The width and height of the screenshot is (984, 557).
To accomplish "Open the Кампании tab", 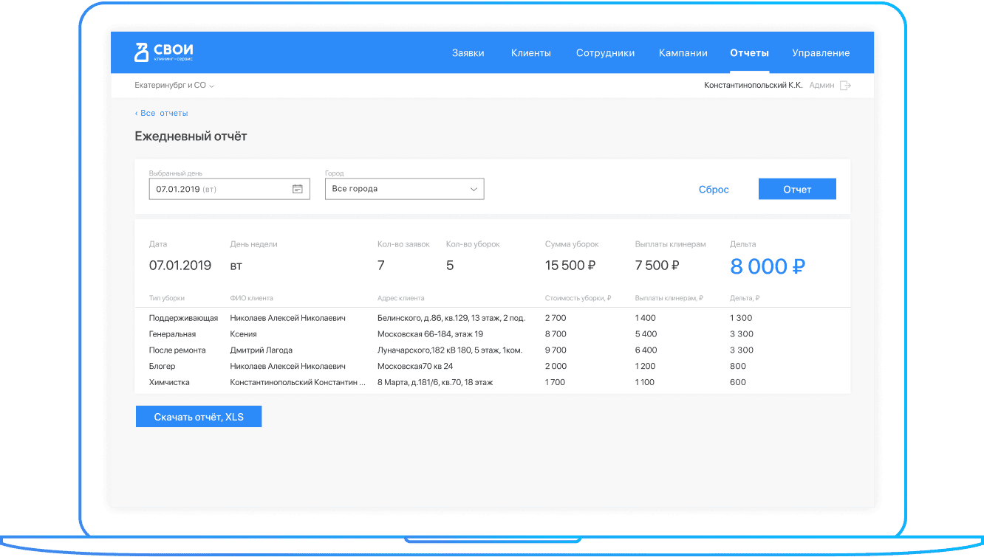I will (683, 53).
